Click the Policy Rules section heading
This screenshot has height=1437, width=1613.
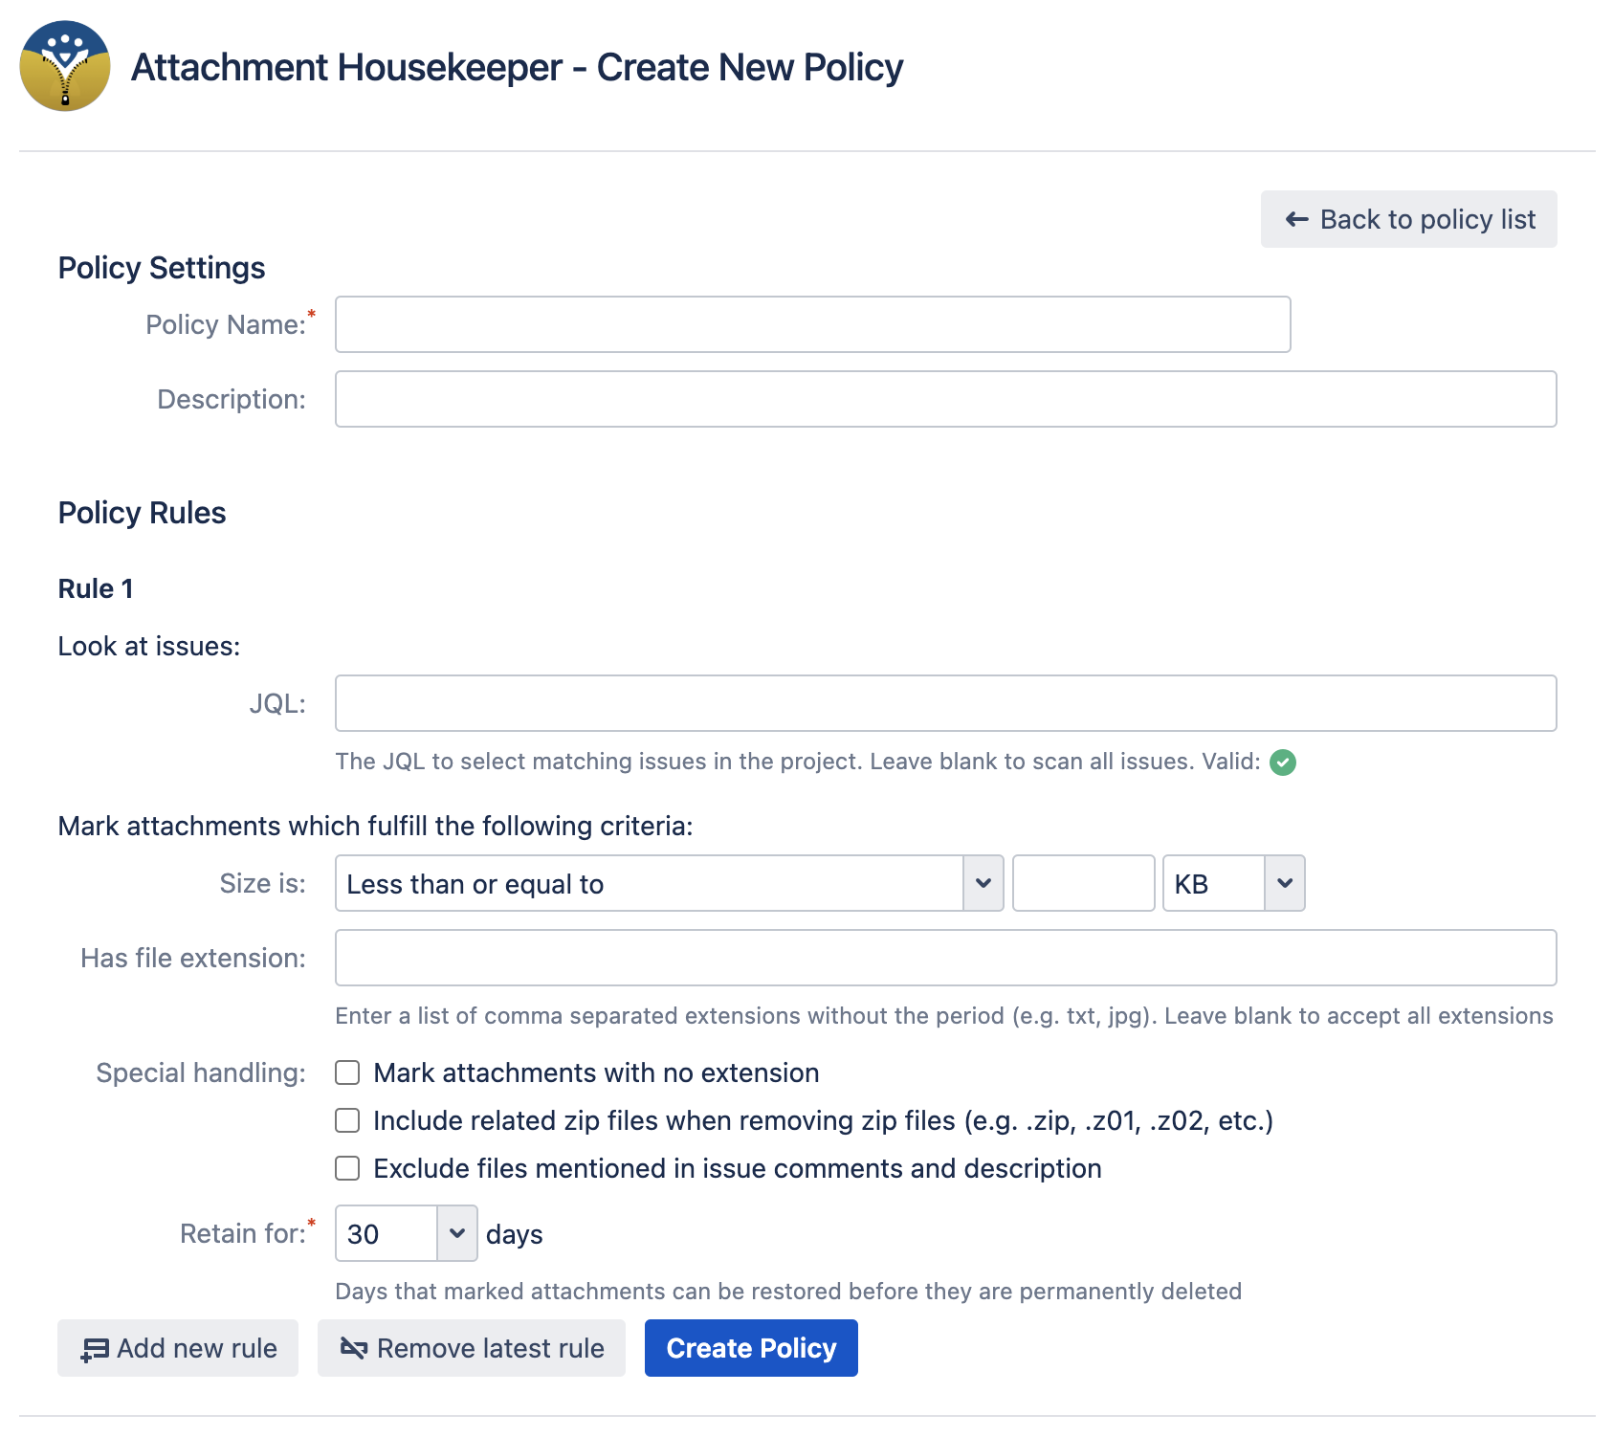point(142,513)
